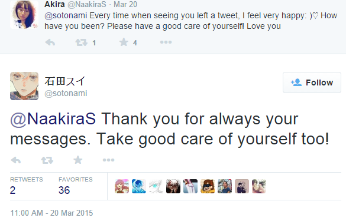Open the sunglasses cartoon favoriter avatar
Viewport: 346px width, 221px height.
point(208,186)
